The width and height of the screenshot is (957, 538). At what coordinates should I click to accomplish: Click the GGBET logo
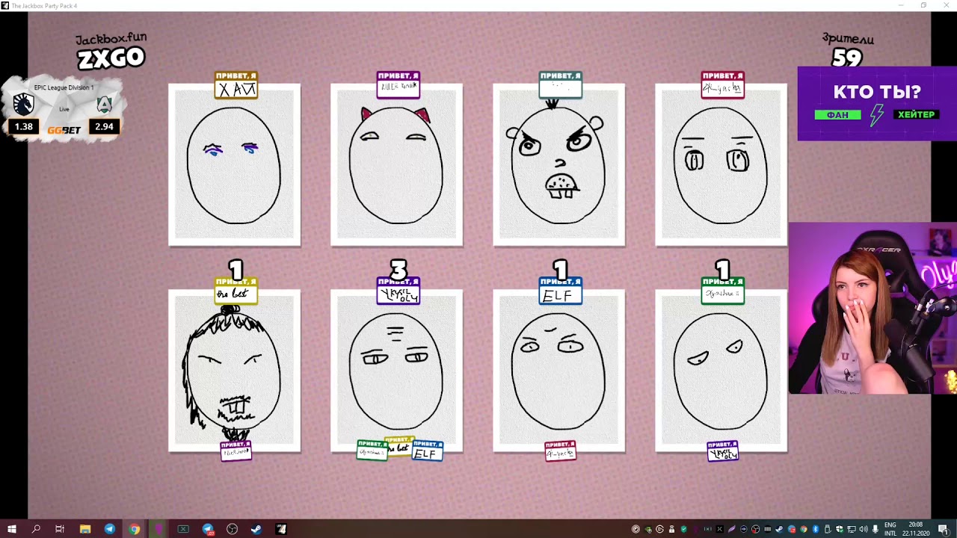tap(64, 130)
